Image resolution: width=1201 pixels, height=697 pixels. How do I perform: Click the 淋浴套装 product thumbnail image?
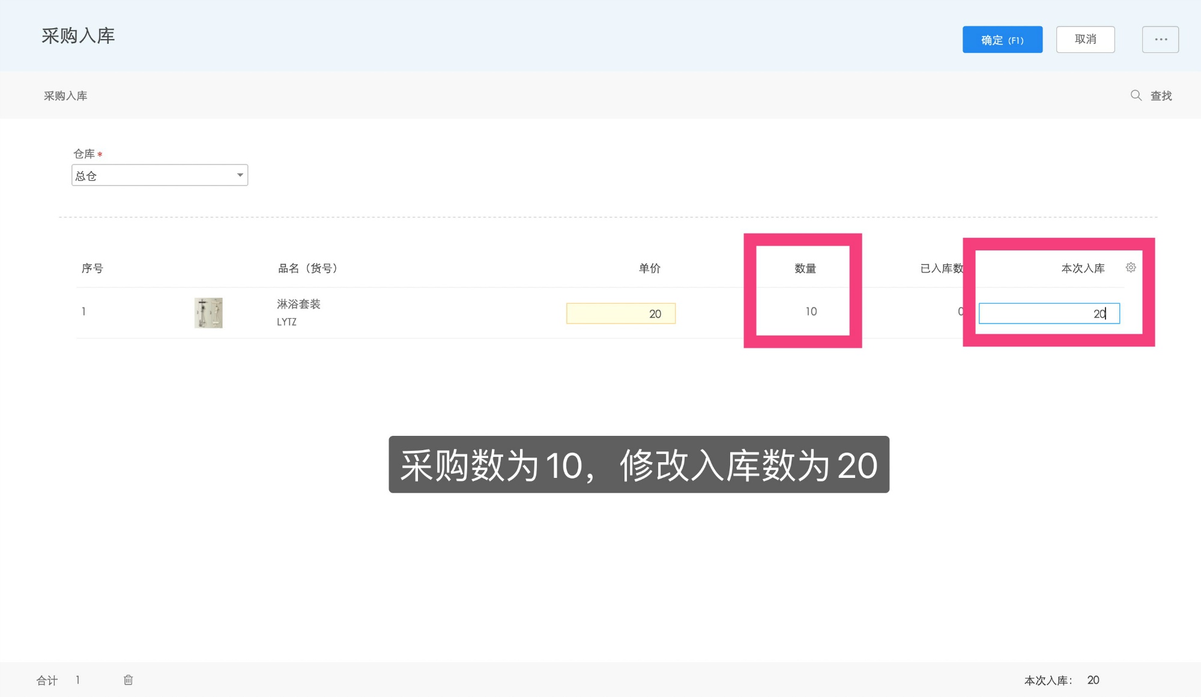[208, 312]
